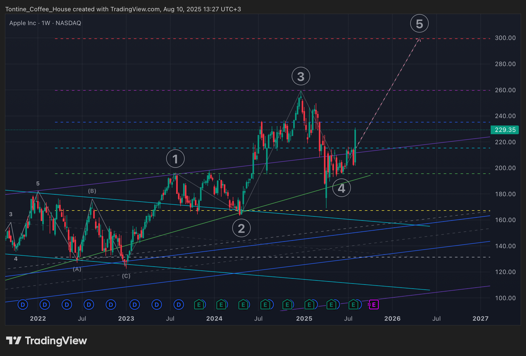Click the 220.00 price axis label
The image size is (526, 356).
pyautogui.click(x=505, y=142)
